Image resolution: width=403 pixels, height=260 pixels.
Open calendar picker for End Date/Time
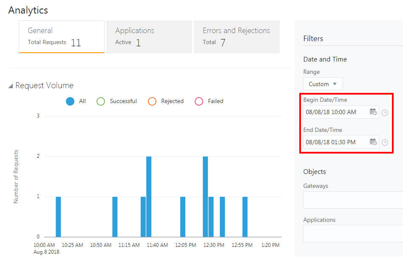pos(373,142)
